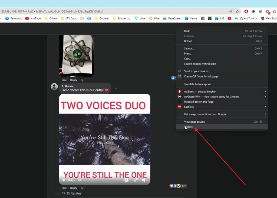Expand the 15 Replies thread

72,193
